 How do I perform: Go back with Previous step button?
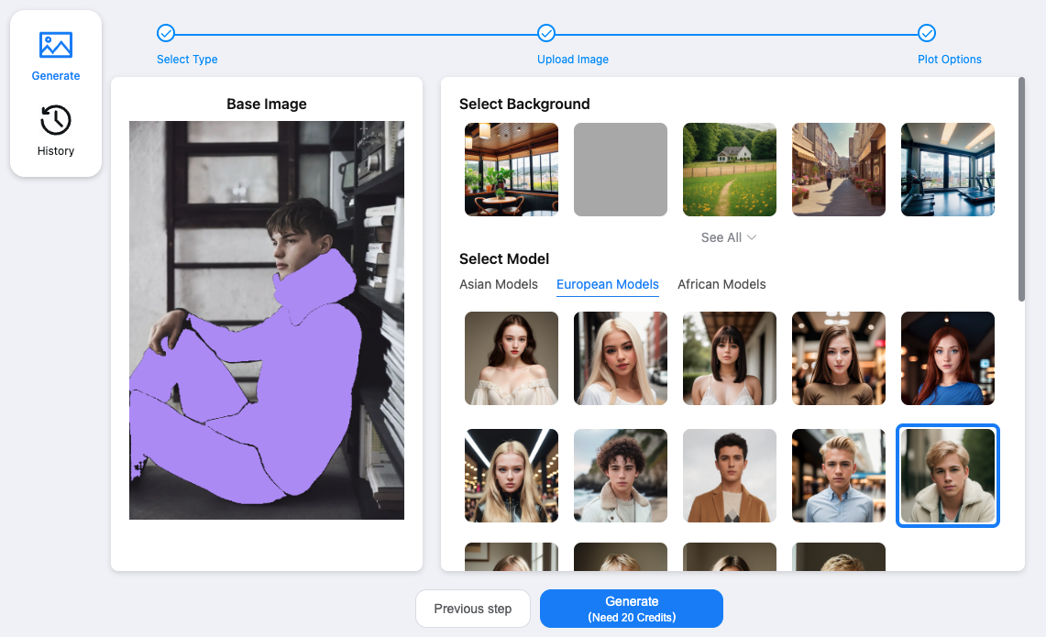[473, 609]
